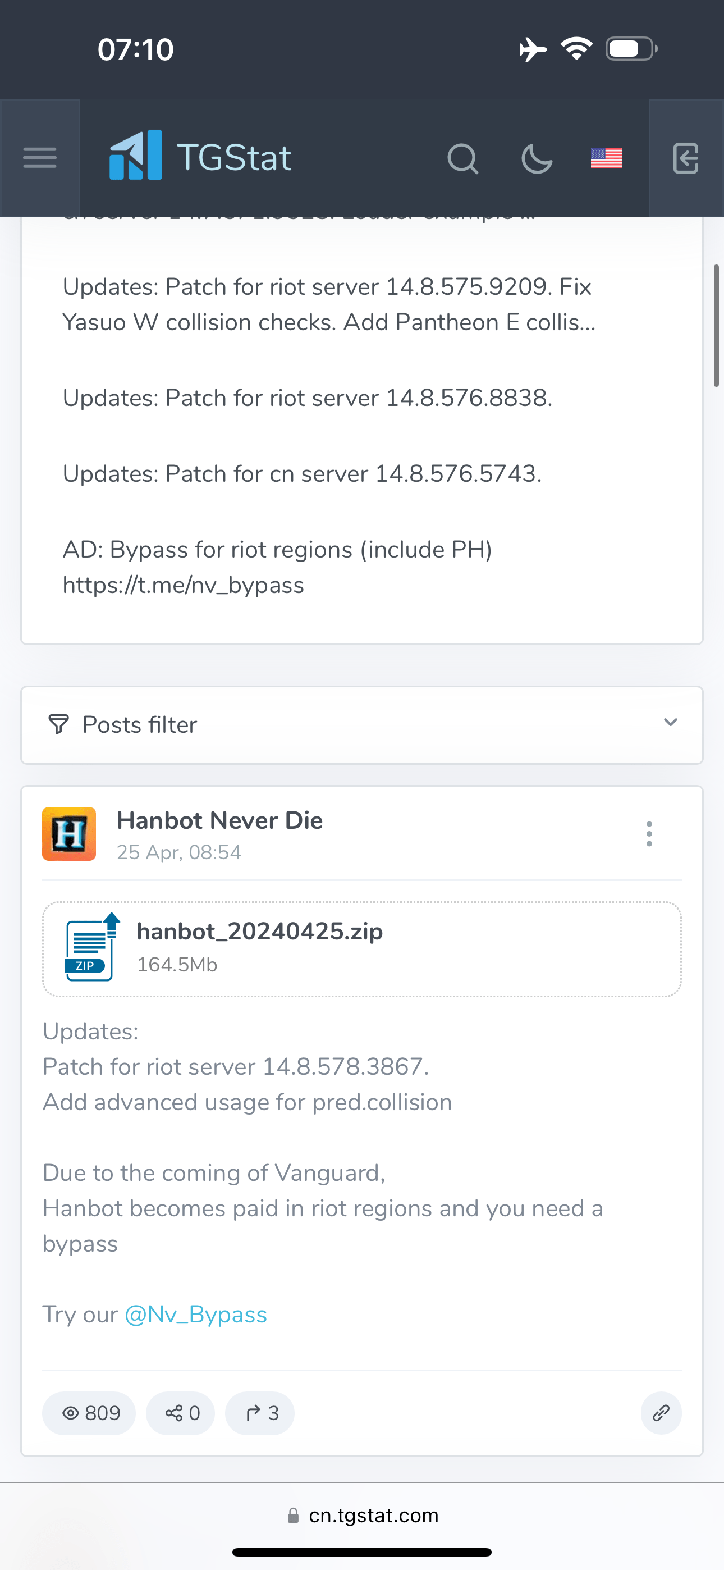Image resolution: width=724 pixels, height=1570 pixels.
Task: Open Hanbot Never Die channel avatar
Action: click(69, 834)
